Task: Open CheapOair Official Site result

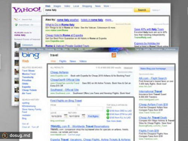Action: pos(65,80)
